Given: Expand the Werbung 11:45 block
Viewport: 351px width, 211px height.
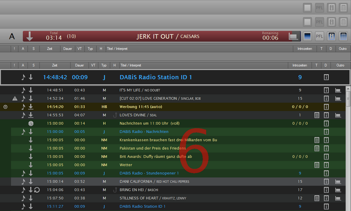Looking at the screenshot, I should click(x=5, y=107).
